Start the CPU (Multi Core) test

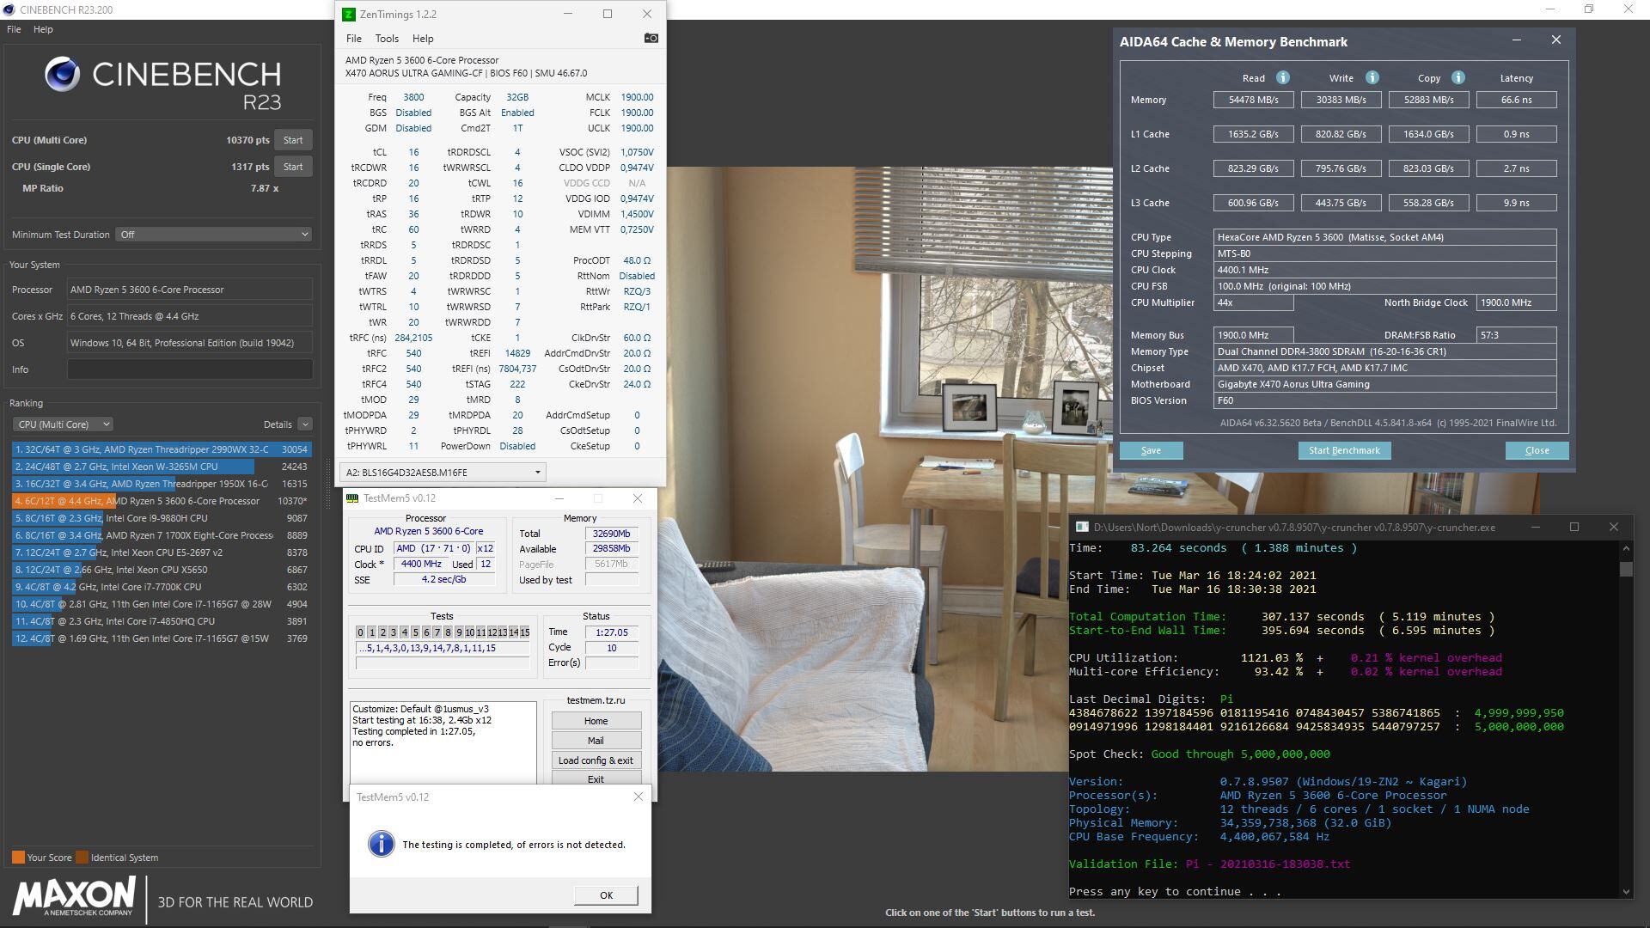click(x=293, y=140)
